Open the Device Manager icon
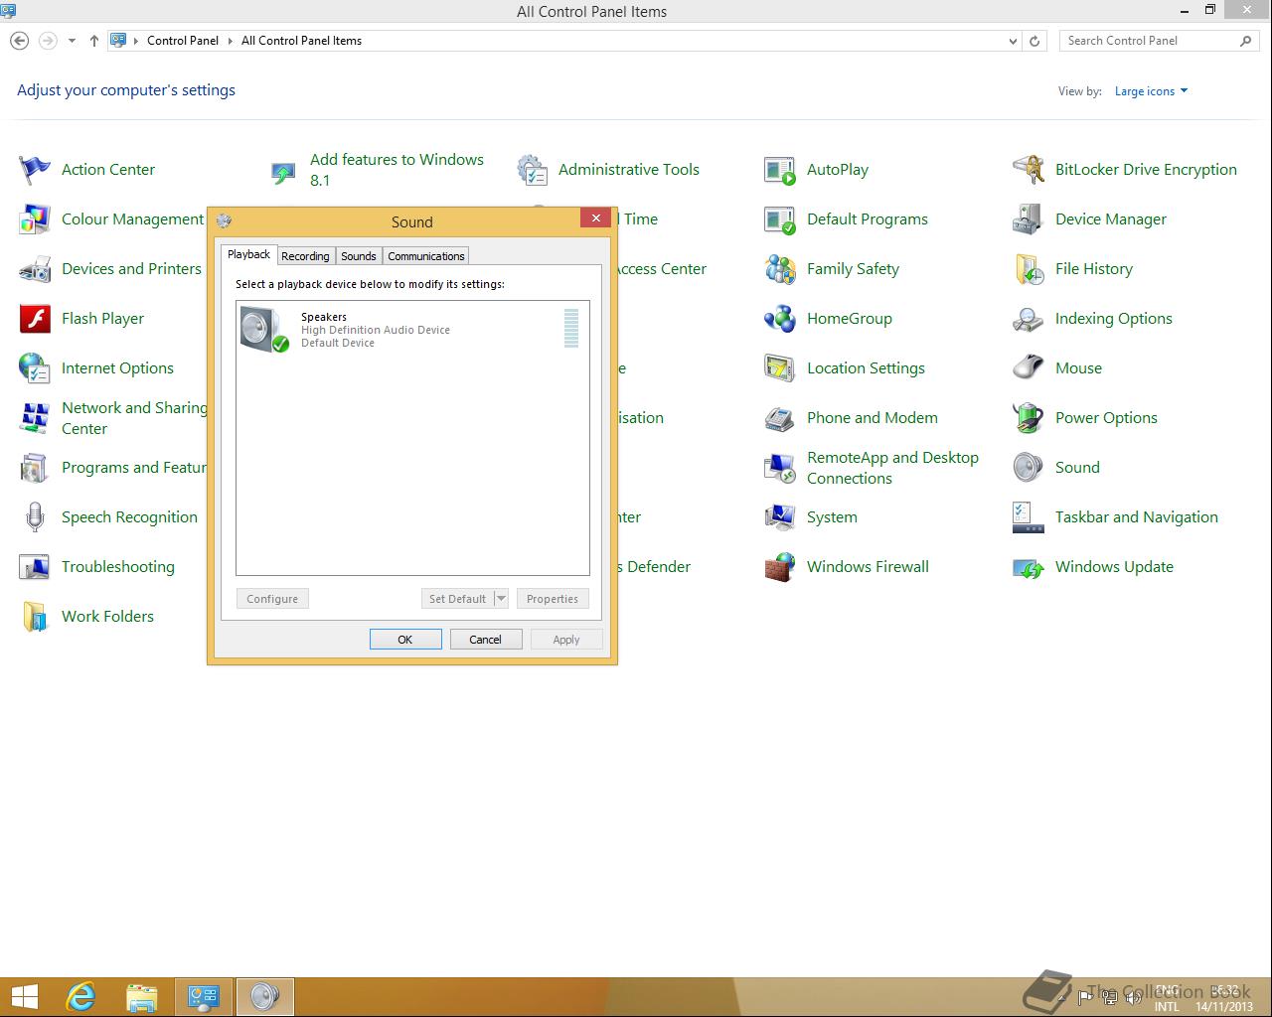Image resolution: width=1272 pixels, height=1017 pixels. click(x=1029, y=219)
